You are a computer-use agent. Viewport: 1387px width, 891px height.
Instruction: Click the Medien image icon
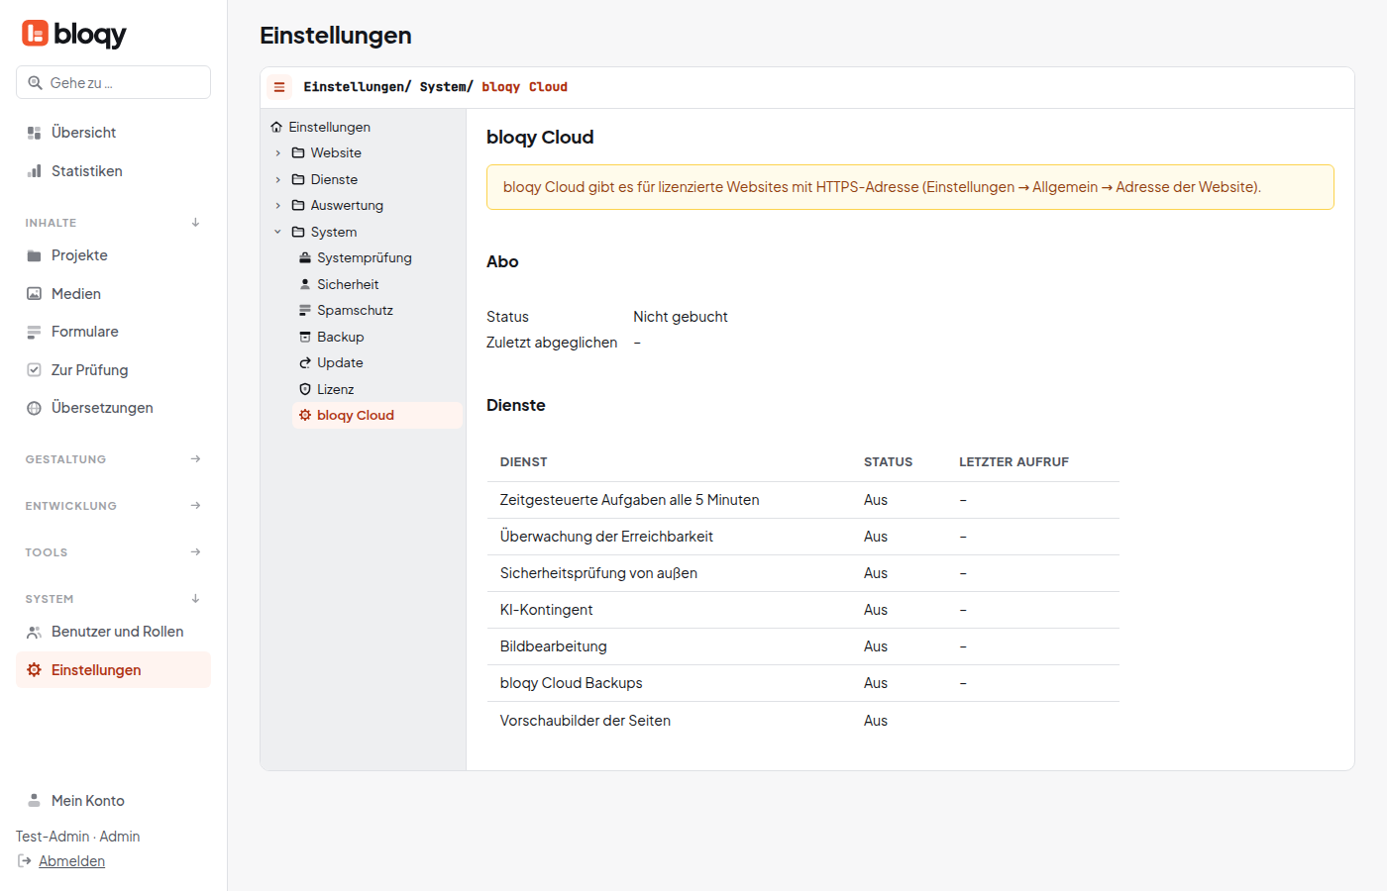[x=34, y=294]
